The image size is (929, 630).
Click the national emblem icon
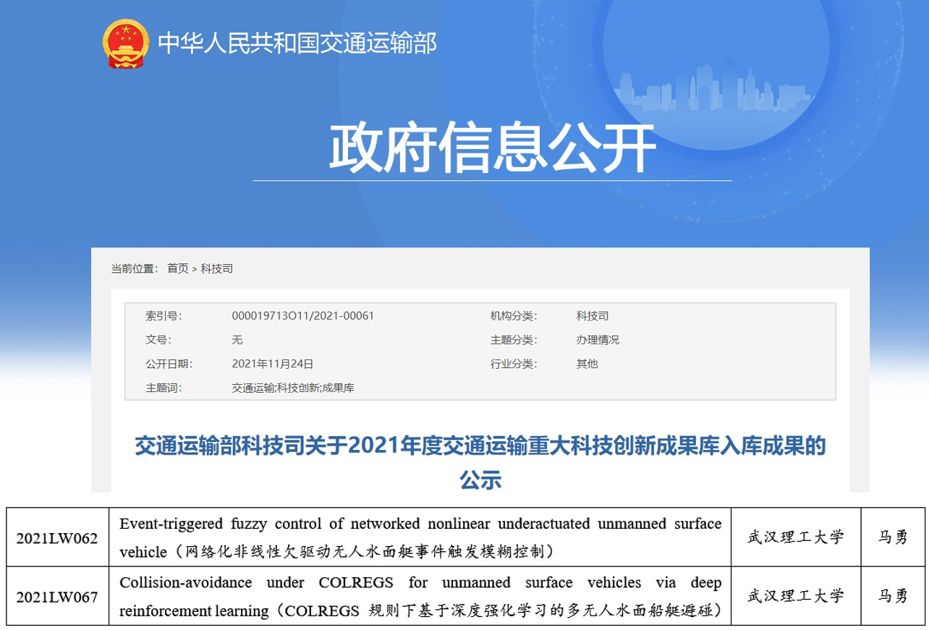coord(125,43)
